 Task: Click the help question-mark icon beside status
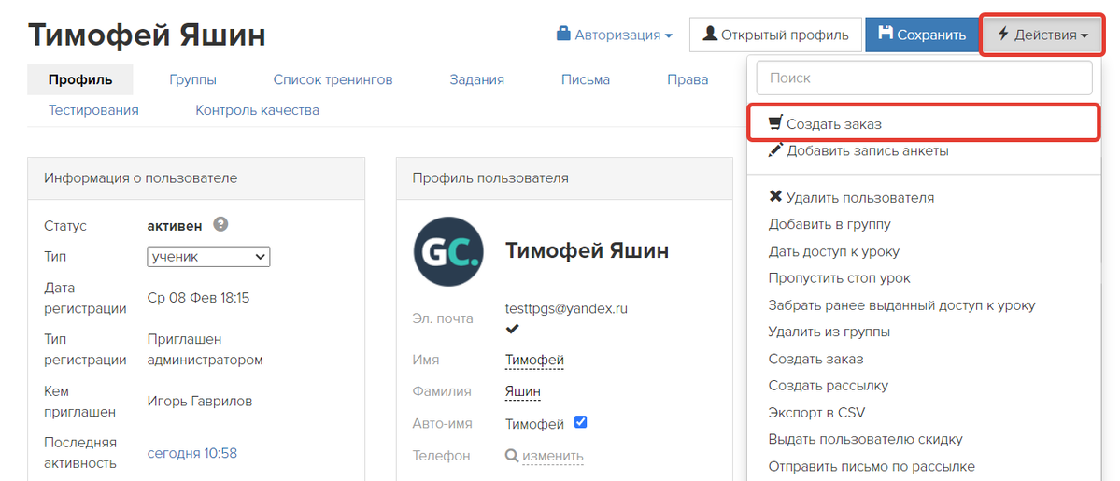pos(221,224)
